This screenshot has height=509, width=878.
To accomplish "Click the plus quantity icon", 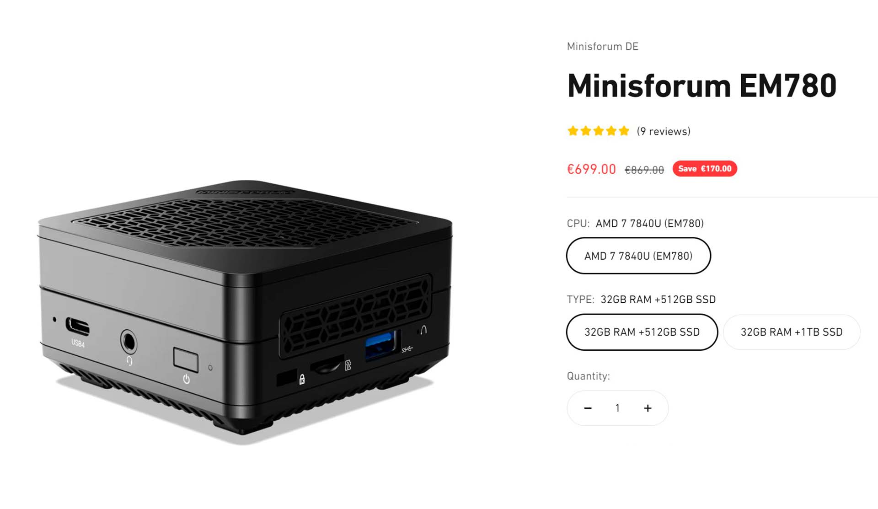I will [x=648, y=408].
